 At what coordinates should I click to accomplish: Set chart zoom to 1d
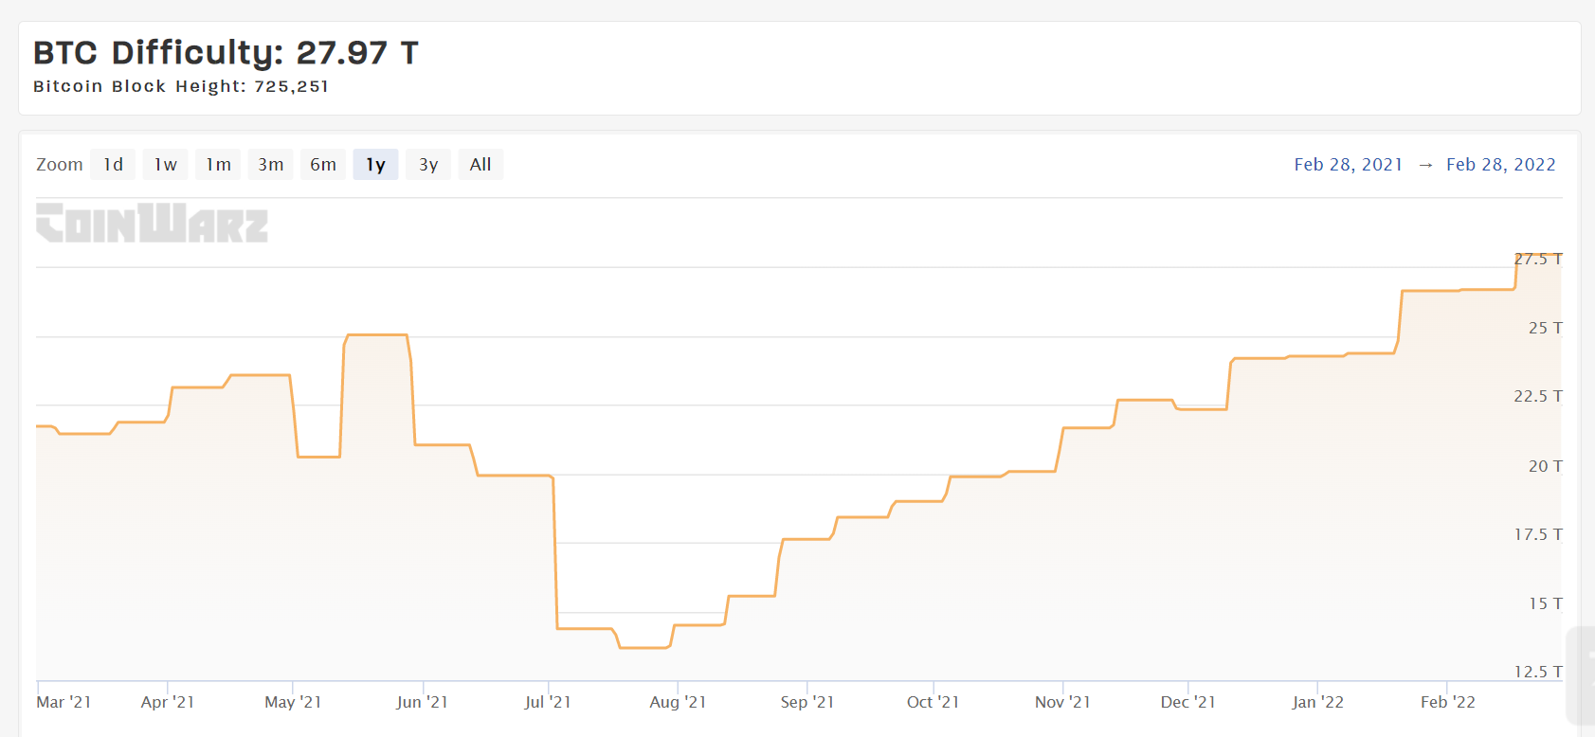tap(114, 165)
